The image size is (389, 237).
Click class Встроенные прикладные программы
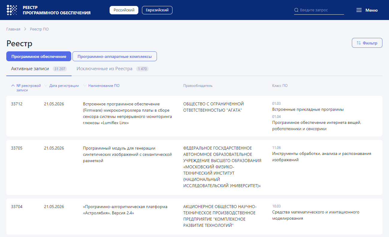[308, 110]
